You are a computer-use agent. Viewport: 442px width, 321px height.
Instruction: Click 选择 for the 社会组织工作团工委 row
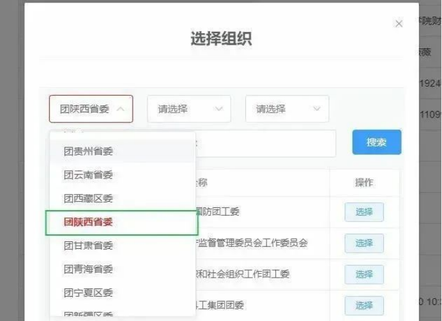(x=364, y=274)
